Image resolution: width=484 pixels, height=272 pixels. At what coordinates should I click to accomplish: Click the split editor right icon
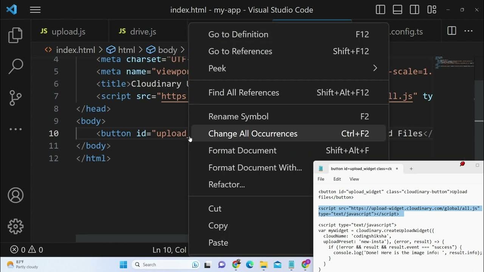pyautogui.click(x=451, y=31)
